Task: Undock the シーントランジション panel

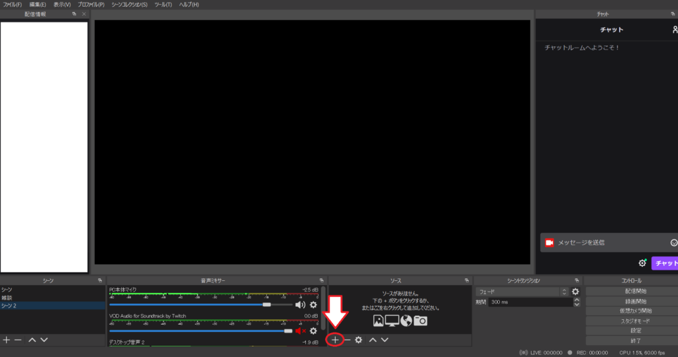Action: (577, 280)
